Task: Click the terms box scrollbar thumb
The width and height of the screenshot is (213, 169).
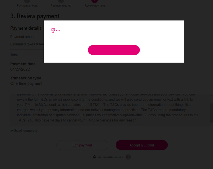Action: coord(212,113)
